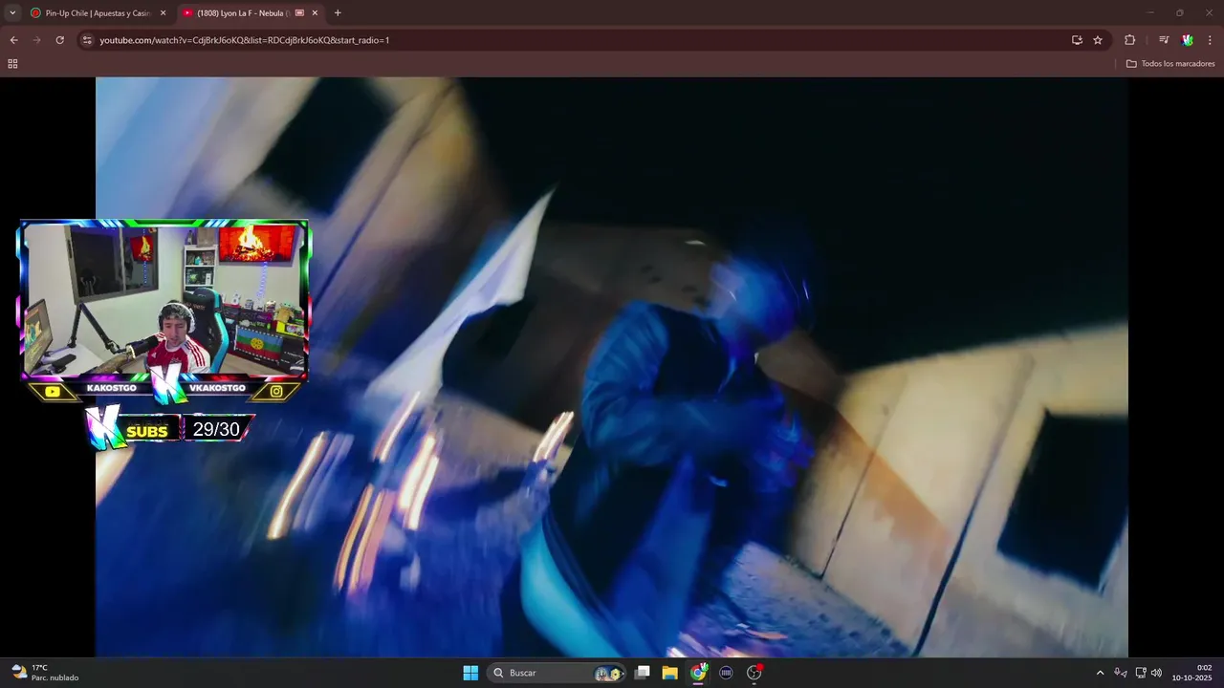
Task: Open the Chrome three-dot menu
Action: 1211,40
